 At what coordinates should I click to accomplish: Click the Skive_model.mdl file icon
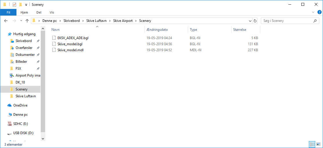click(54, 50)
